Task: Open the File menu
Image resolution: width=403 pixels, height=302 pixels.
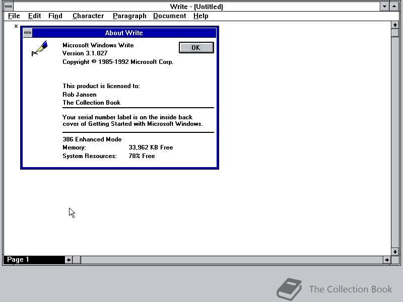Action: pos(14,16)
